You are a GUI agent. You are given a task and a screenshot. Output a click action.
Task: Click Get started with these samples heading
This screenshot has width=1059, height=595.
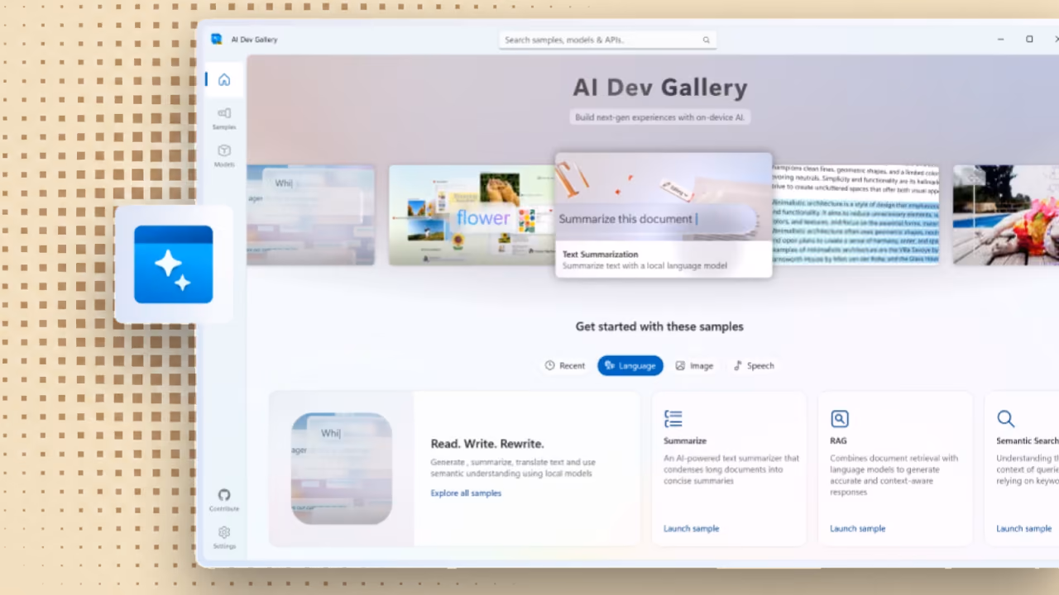pos(659,326)
